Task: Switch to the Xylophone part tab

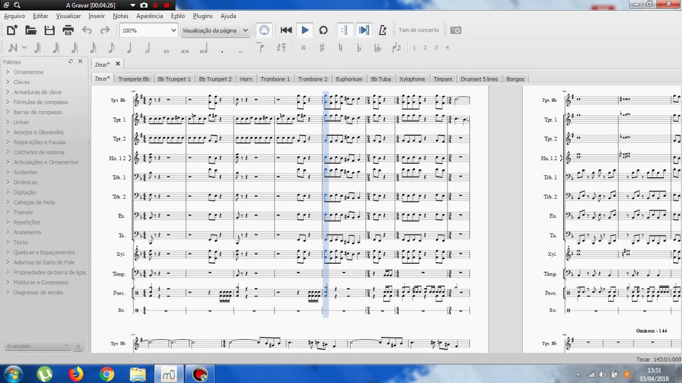Action: pos(412,79)
